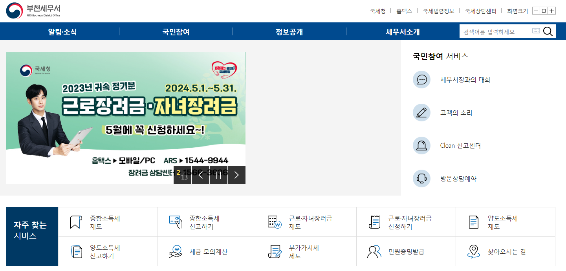
Task: Open the 정보공개 menu
Action: coord(289,31)
